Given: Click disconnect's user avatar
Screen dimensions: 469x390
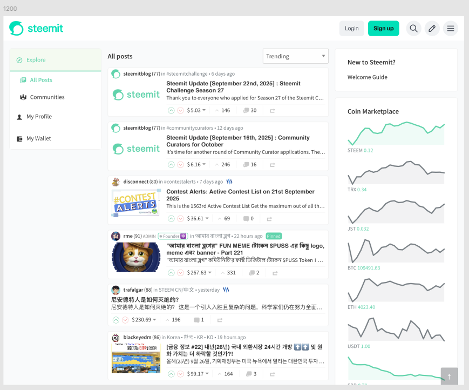Looking at the screenshot, I should click(115, 182).
